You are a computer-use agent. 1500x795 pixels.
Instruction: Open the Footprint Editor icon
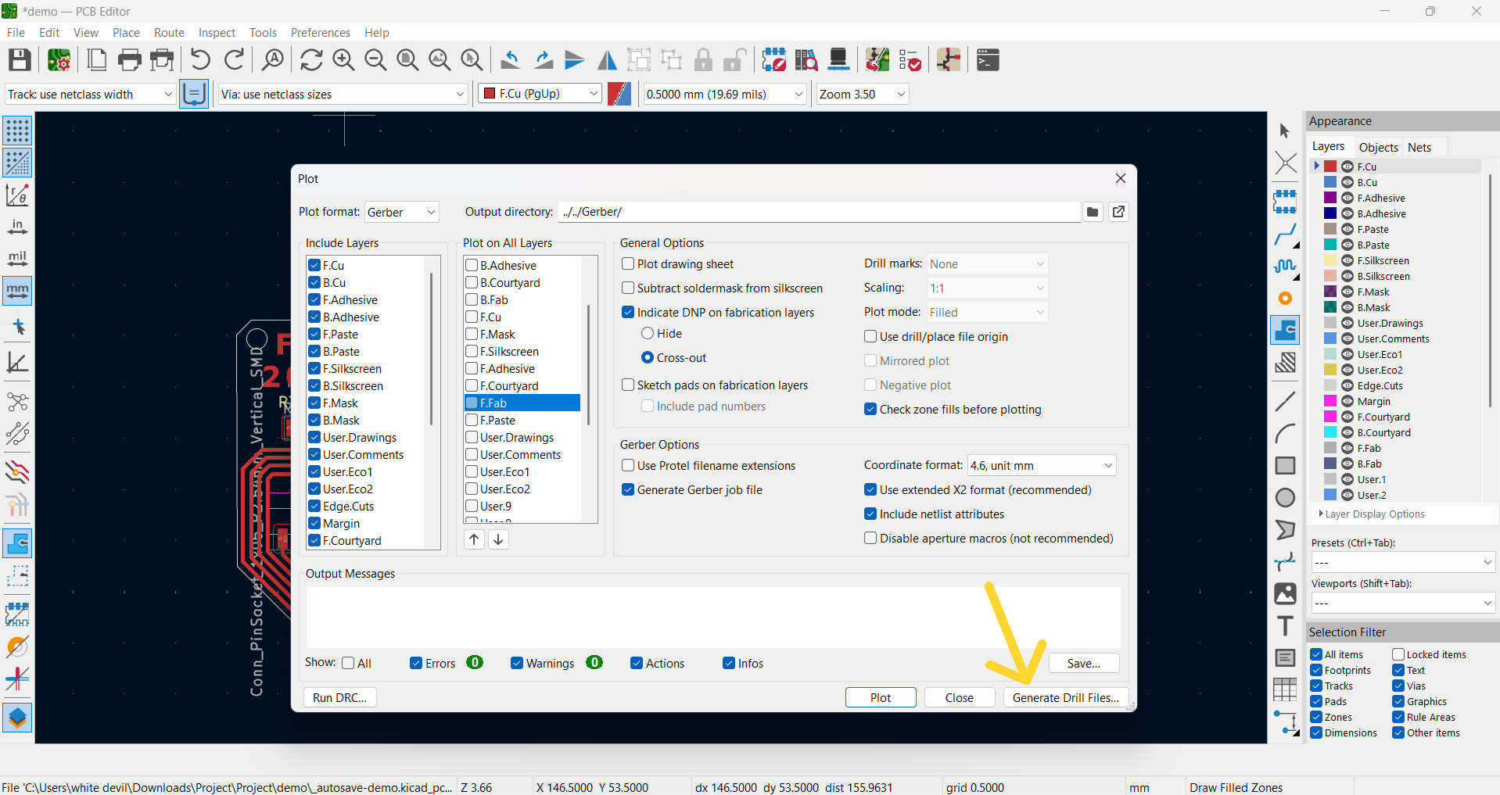pyautogui.click(x=774, y=60)
